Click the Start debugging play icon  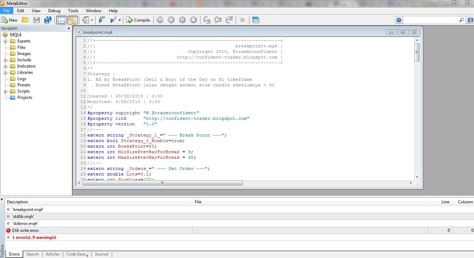tap(171, 20)
